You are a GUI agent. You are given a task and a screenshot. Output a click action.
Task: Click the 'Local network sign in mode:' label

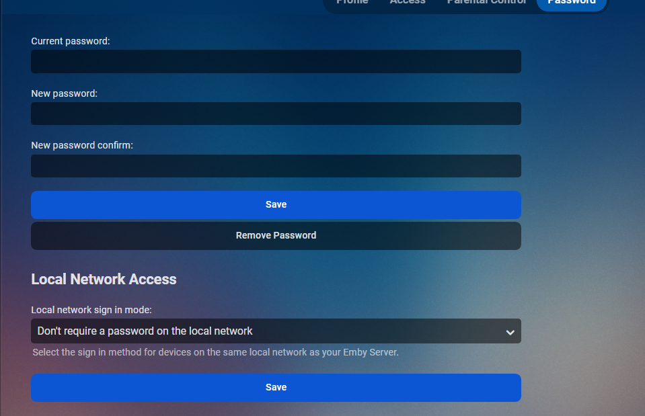point(91,310)
